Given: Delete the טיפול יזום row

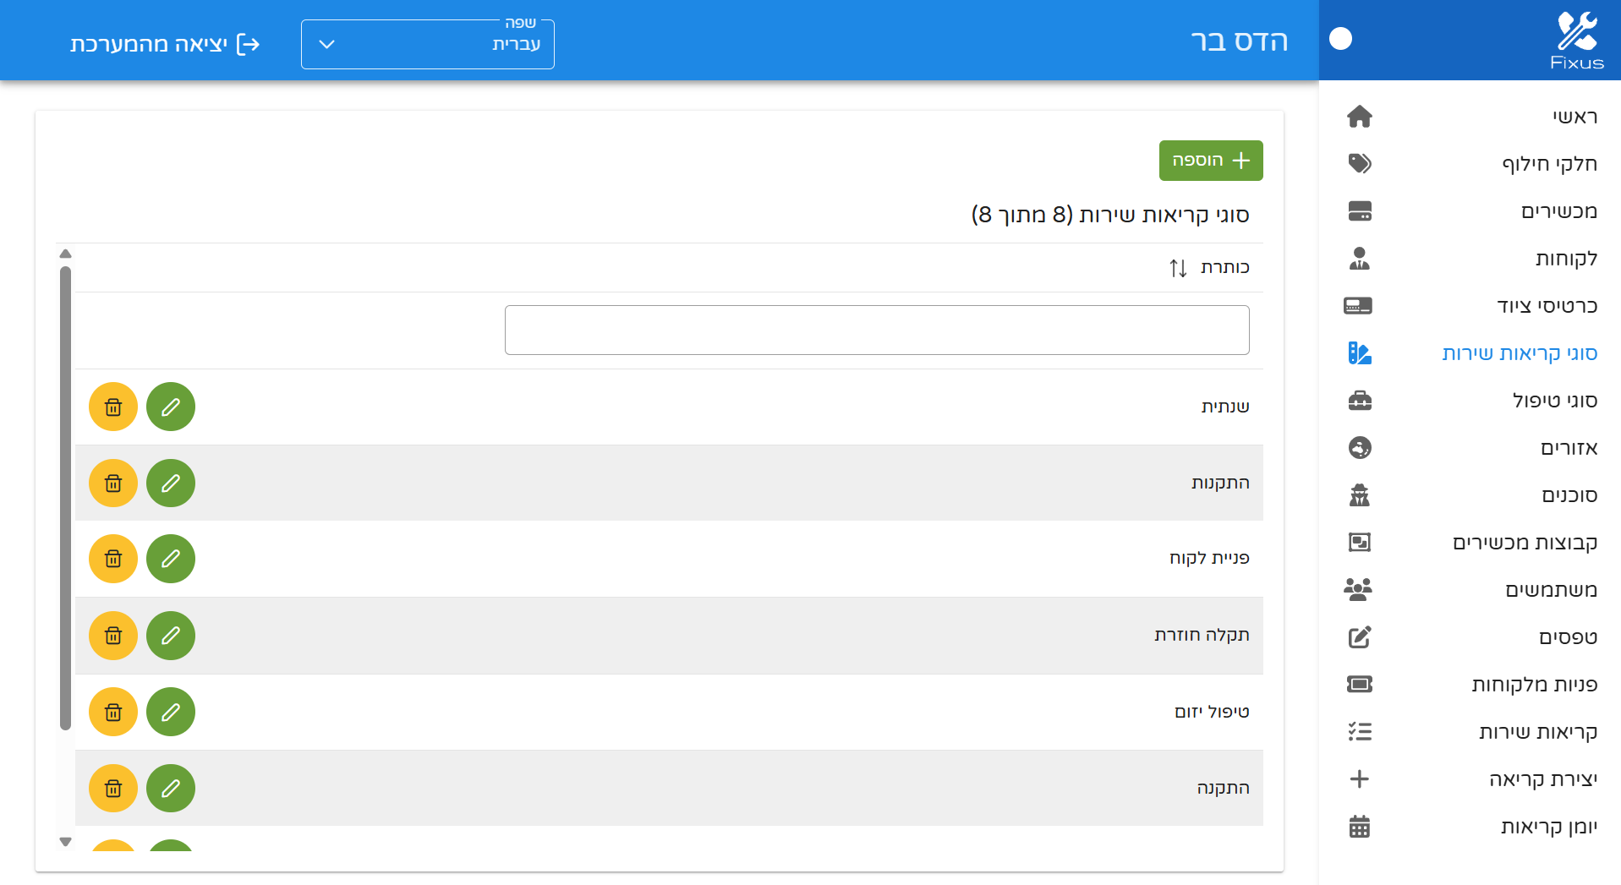Looking at the screenshot, I should [x=113, y=713].
